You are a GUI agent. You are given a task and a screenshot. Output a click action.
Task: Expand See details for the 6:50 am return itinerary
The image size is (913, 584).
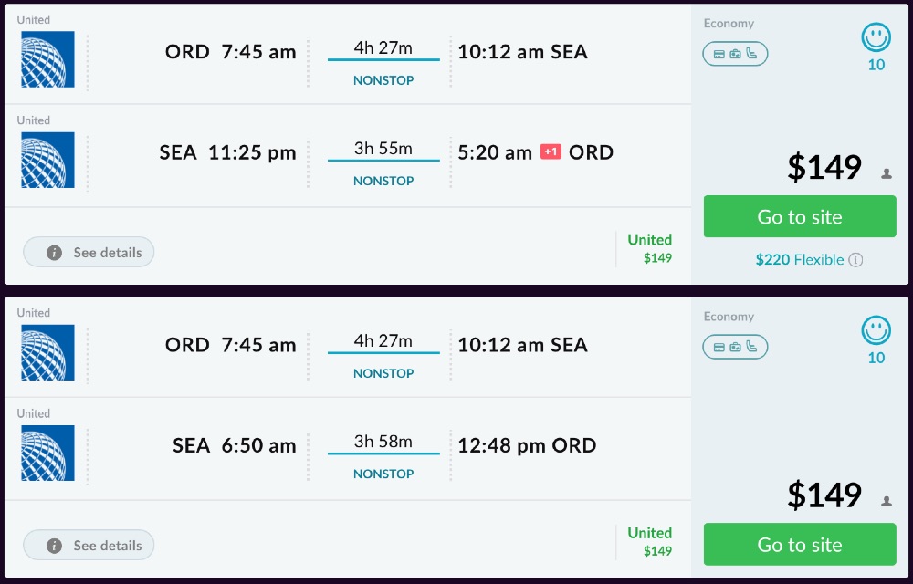[89, 546]
